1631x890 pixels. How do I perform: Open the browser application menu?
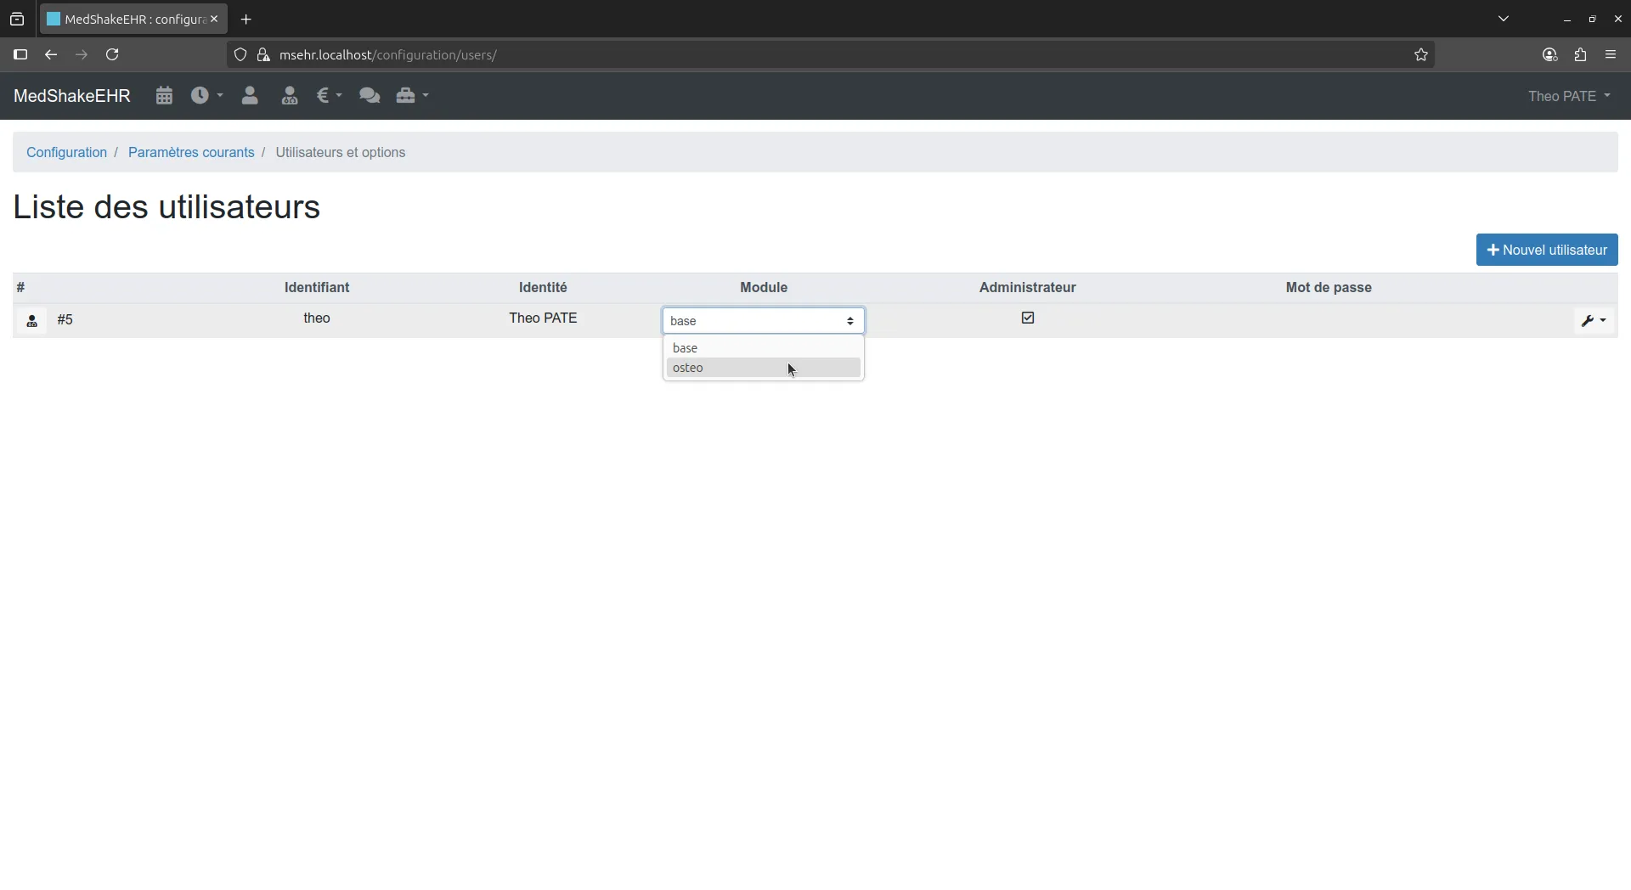[x=1611, y=54]
